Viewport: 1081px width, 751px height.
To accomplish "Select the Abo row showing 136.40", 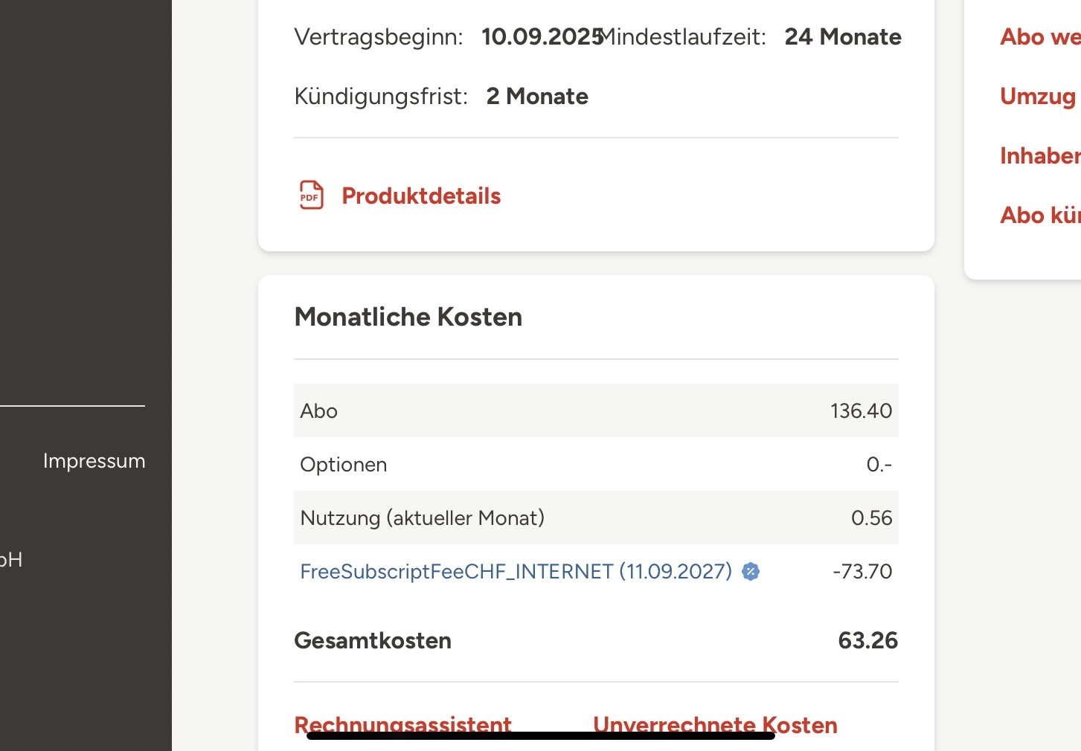I will [x=595, y=411].
